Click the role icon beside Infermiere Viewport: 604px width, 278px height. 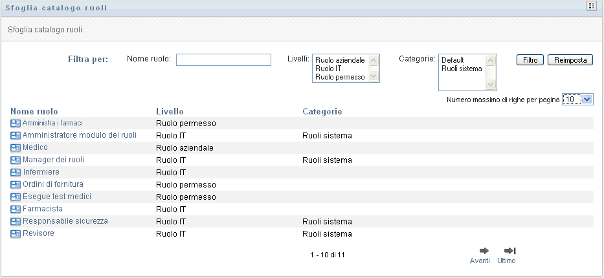(16, 172)
